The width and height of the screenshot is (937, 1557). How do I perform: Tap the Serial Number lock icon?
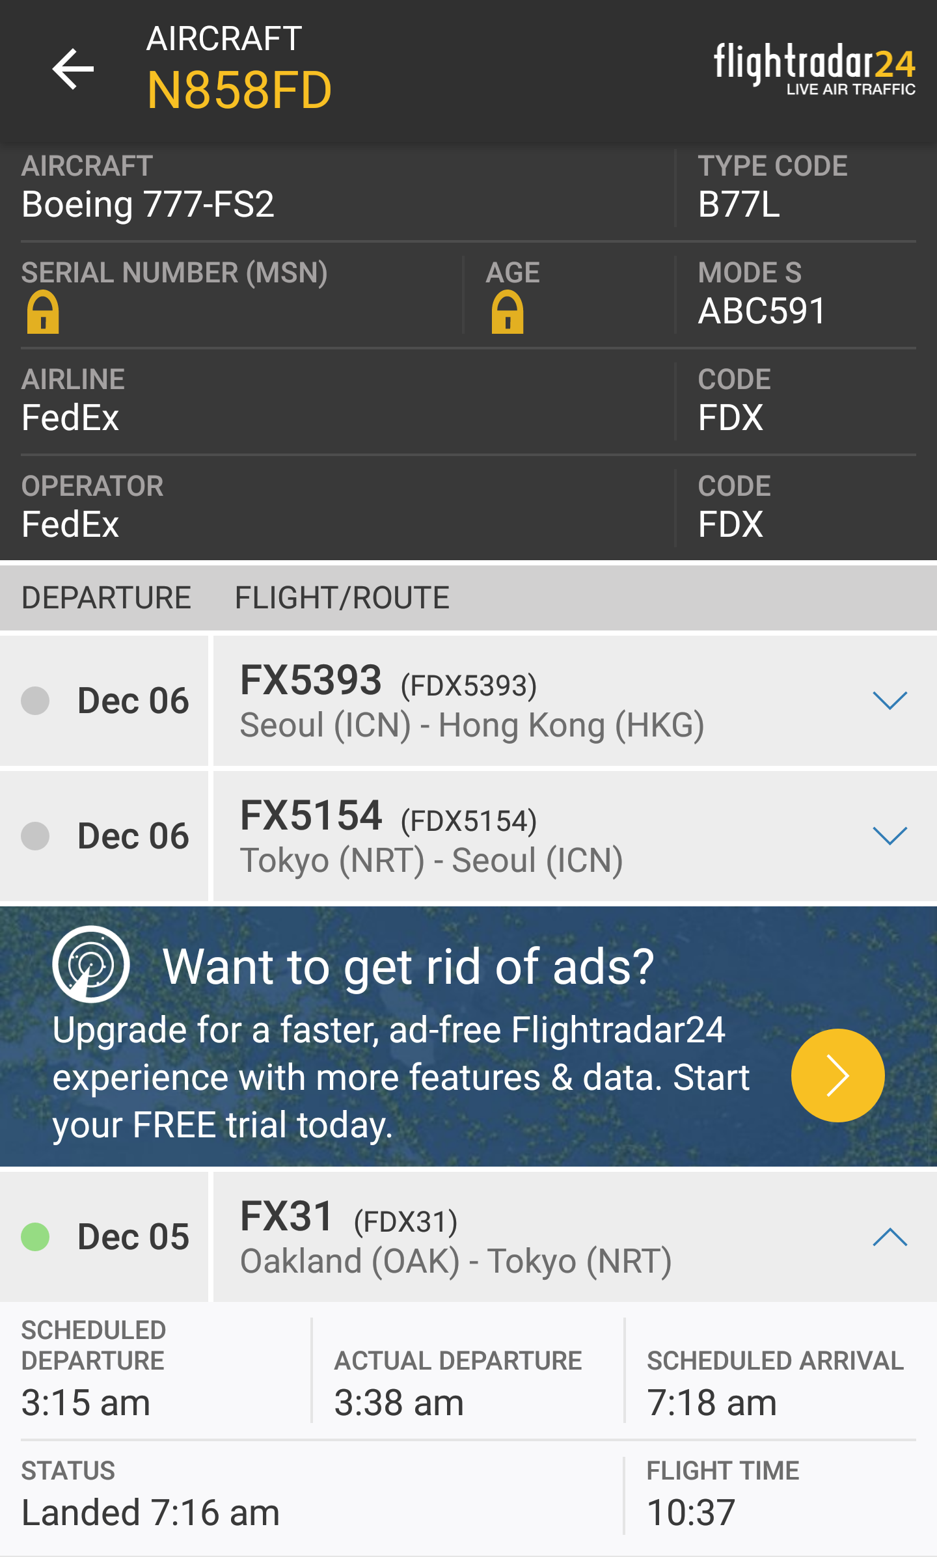click(x=43, y=312)
